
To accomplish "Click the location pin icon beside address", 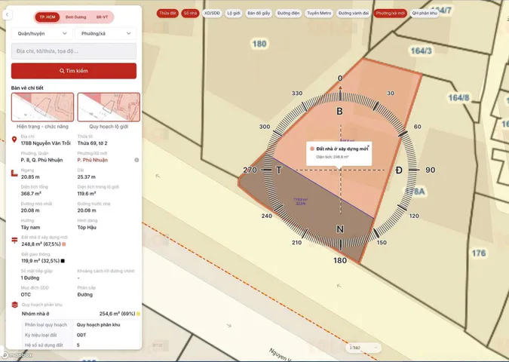I will tap(14, 140).
